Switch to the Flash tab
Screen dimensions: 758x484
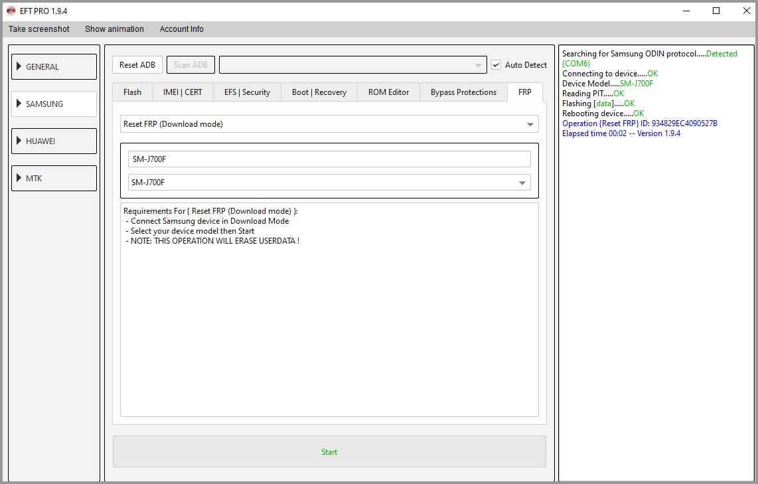[132, 92]
